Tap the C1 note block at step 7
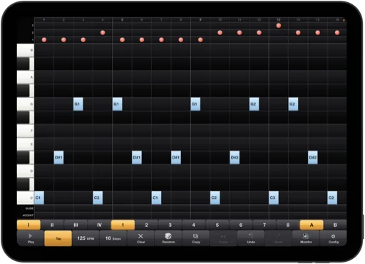365x264 pixels. [x=156, y=198]
